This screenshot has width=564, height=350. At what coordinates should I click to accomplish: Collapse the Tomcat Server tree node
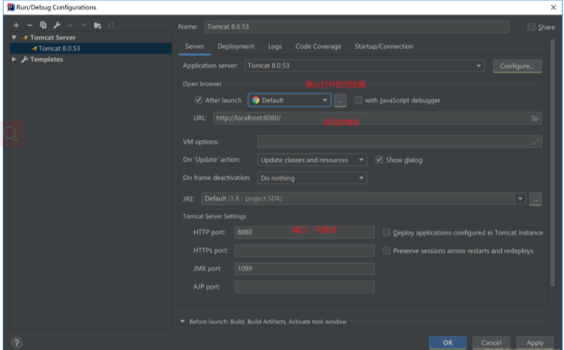(14, 38)
